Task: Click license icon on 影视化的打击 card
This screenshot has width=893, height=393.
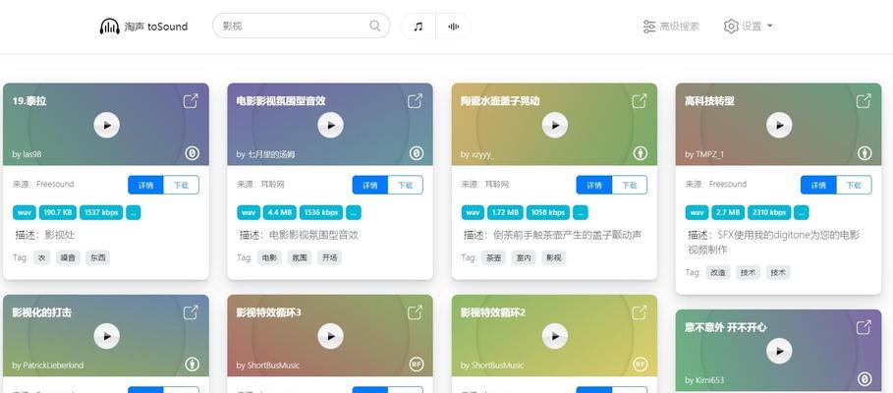Action: point(193,364)
